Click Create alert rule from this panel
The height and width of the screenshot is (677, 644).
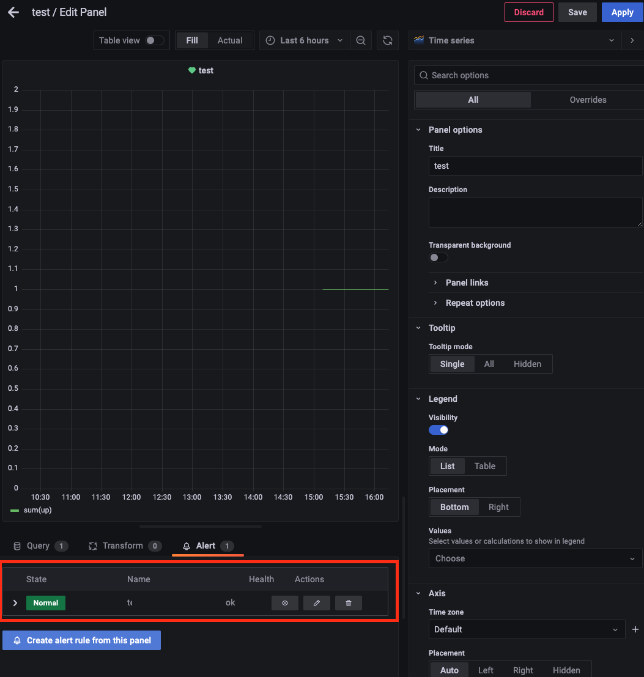tap(81, 640)
